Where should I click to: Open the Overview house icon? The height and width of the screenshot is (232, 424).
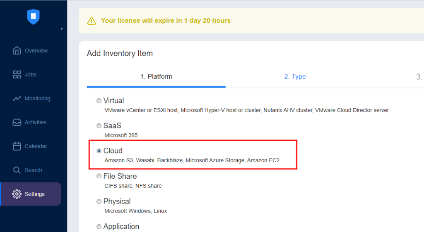coord(17,50)
